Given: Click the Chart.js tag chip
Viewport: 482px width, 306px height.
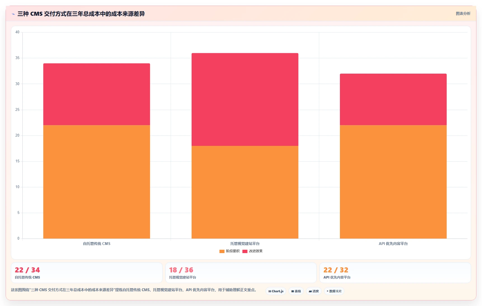Looking at the screenshot, I should click(276, 291).
